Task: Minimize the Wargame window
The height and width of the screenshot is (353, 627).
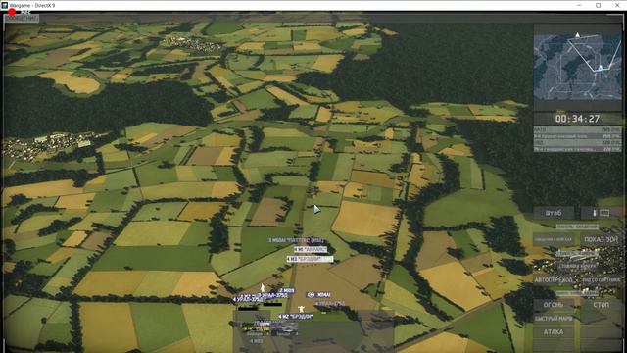Action: [579, 5]
